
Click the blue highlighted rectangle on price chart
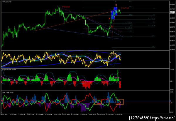tap(114, 13)
